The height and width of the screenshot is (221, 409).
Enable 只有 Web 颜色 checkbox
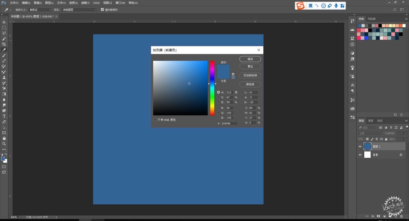[x=155, y=120]
